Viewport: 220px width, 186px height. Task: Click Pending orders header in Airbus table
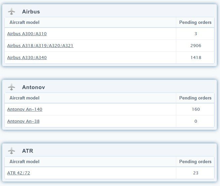[x=195, y=23]
